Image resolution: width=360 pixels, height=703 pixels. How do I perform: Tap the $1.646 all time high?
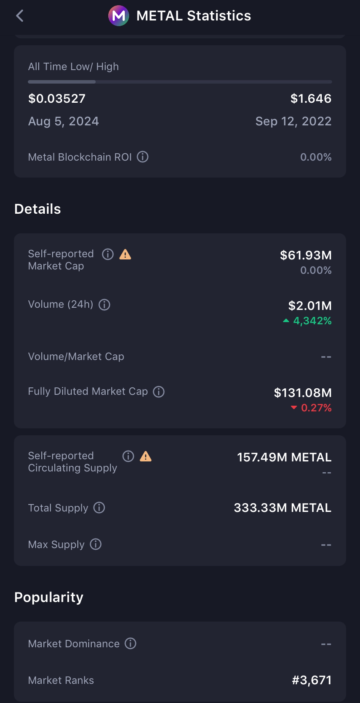pyautogui.click(x=311, y=98)
